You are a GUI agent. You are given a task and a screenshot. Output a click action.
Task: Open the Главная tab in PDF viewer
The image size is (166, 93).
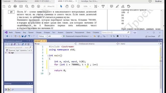[6, 1]
